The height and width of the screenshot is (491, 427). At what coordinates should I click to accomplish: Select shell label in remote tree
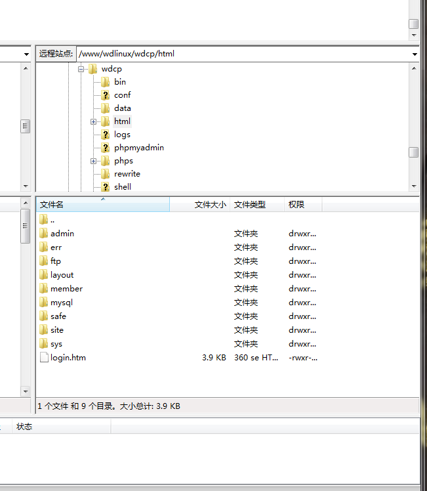[x=123, y=187]
